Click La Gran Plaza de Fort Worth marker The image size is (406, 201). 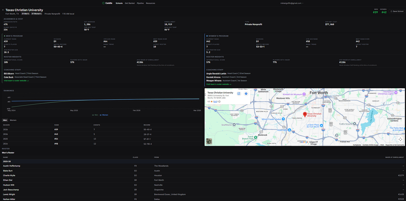click(322, 126)
